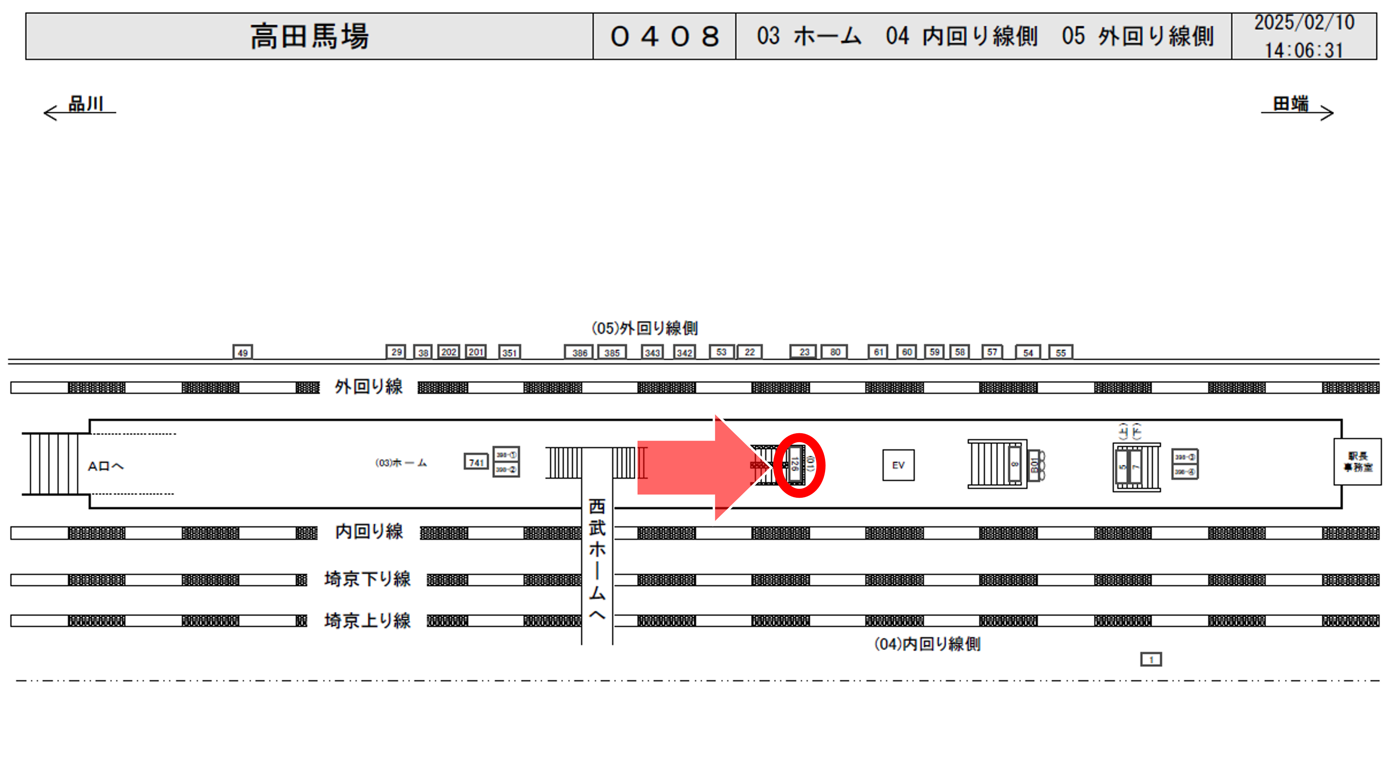Click the 駅長事務室 office box
1390x773 pixels.
(x=1357, y=462)
